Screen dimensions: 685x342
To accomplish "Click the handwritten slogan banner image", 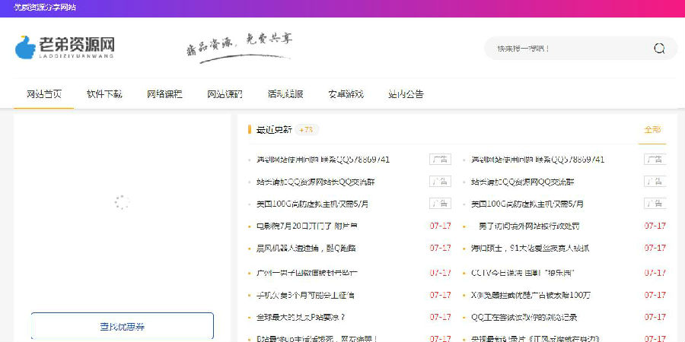I will pyautogui.click(x=239, y=44).
